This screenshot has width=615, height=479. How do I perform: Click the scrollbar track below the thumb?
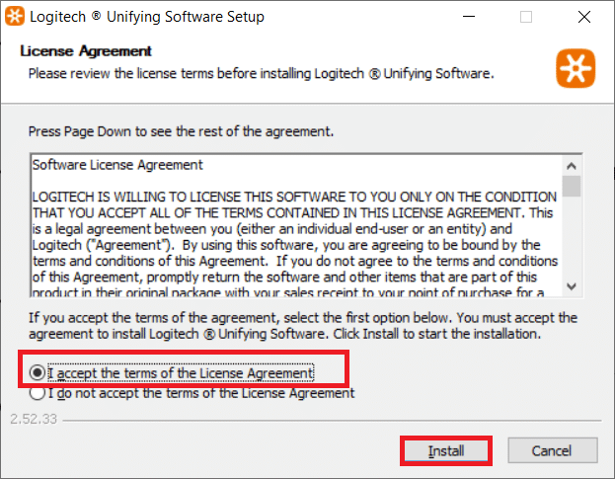(x=572, y=237)
